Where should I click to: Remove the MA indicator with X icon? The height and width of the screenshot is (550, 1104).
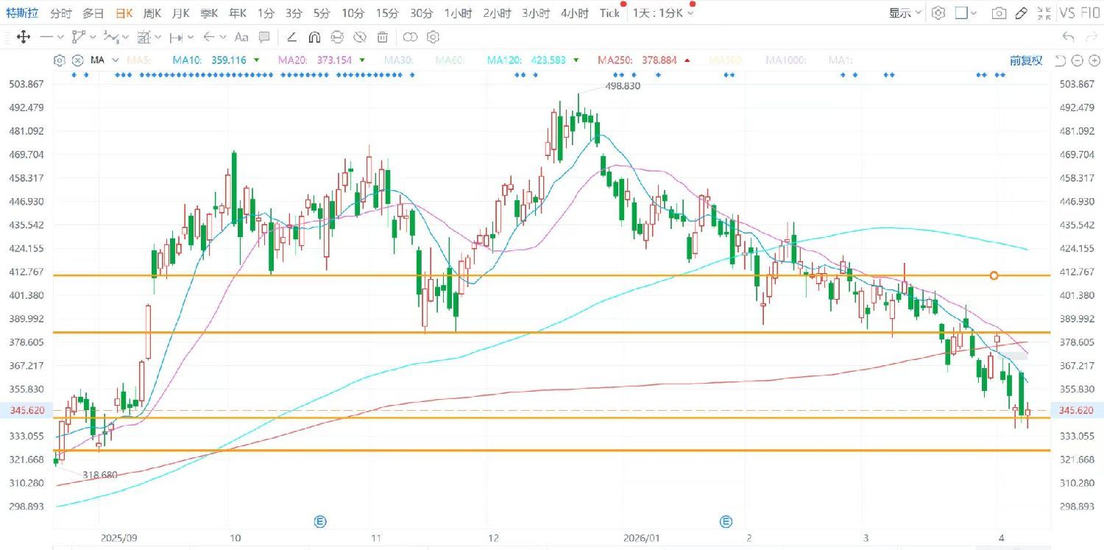coord(77,60)
